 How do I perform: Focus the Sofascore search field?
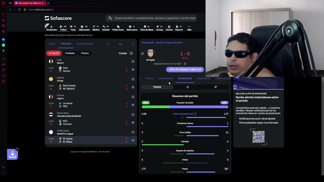[x=151, y=18]
